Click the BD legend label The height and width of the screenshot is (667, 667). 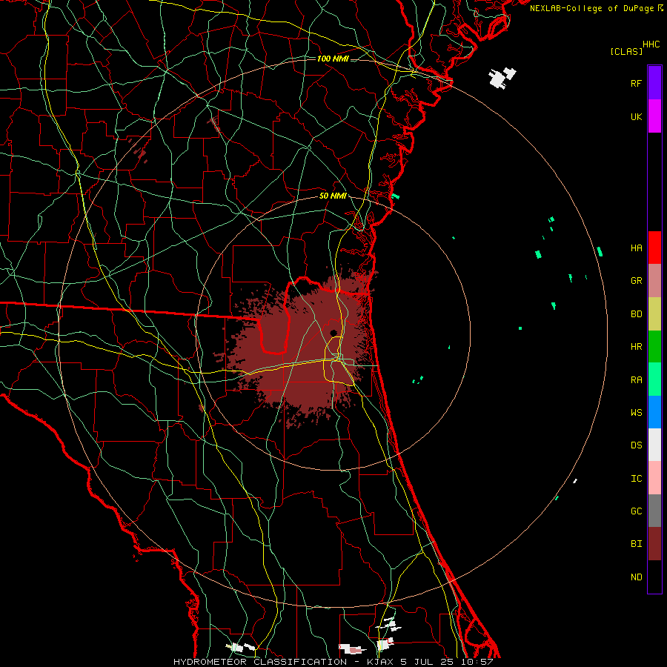(x=636, y=313)
